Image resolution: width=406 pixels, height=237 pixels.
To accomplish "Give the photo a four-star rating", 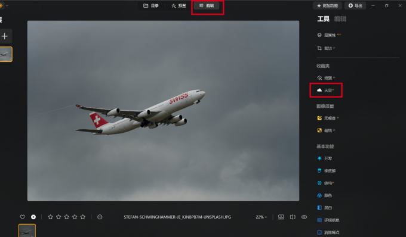I will tap(75, 217).
